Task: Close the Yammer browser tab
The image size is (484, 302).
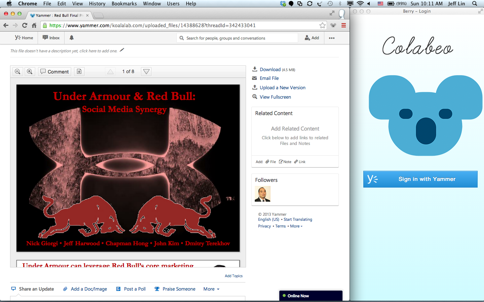Action: point(87,15)
